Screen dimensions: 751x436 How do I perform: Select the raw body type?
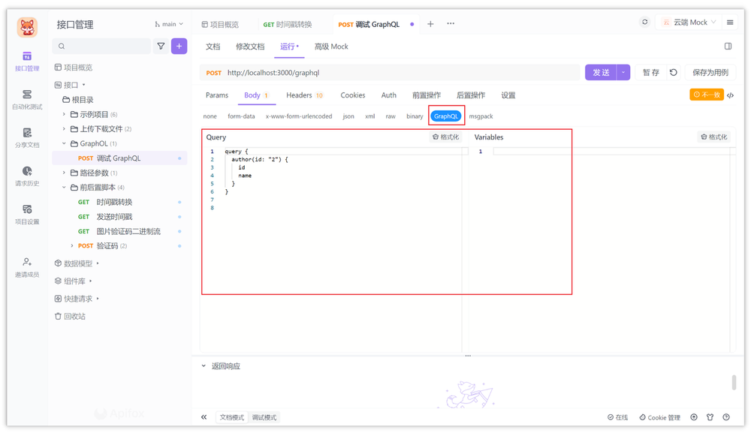pos(391,116)
